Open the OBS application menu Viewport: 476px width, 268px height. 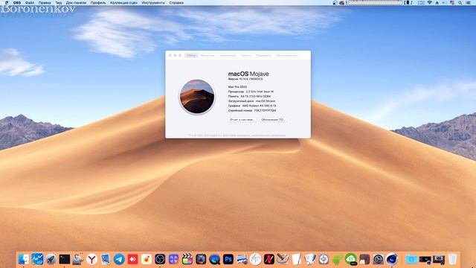pyautogui.click(x=17, y=3)
